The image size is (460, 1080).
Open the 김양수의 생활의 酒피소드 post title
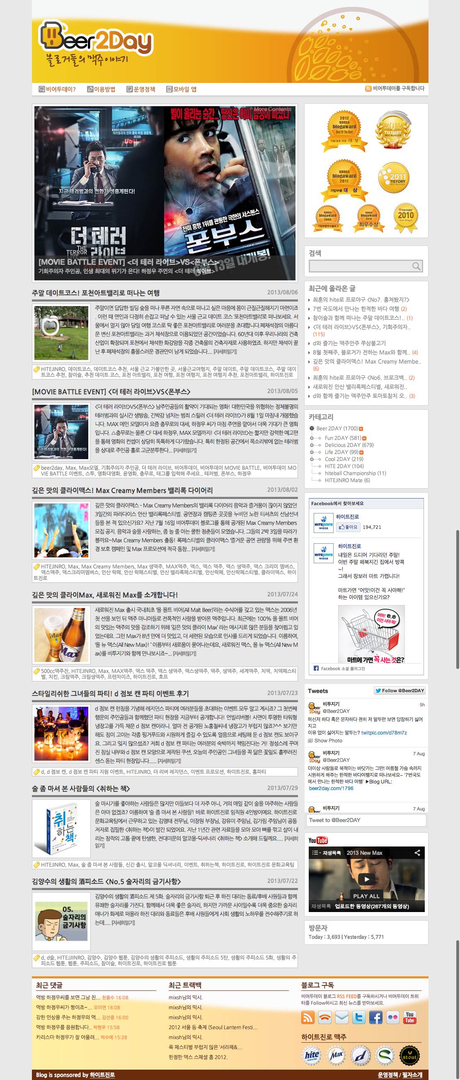pos(107,881)
